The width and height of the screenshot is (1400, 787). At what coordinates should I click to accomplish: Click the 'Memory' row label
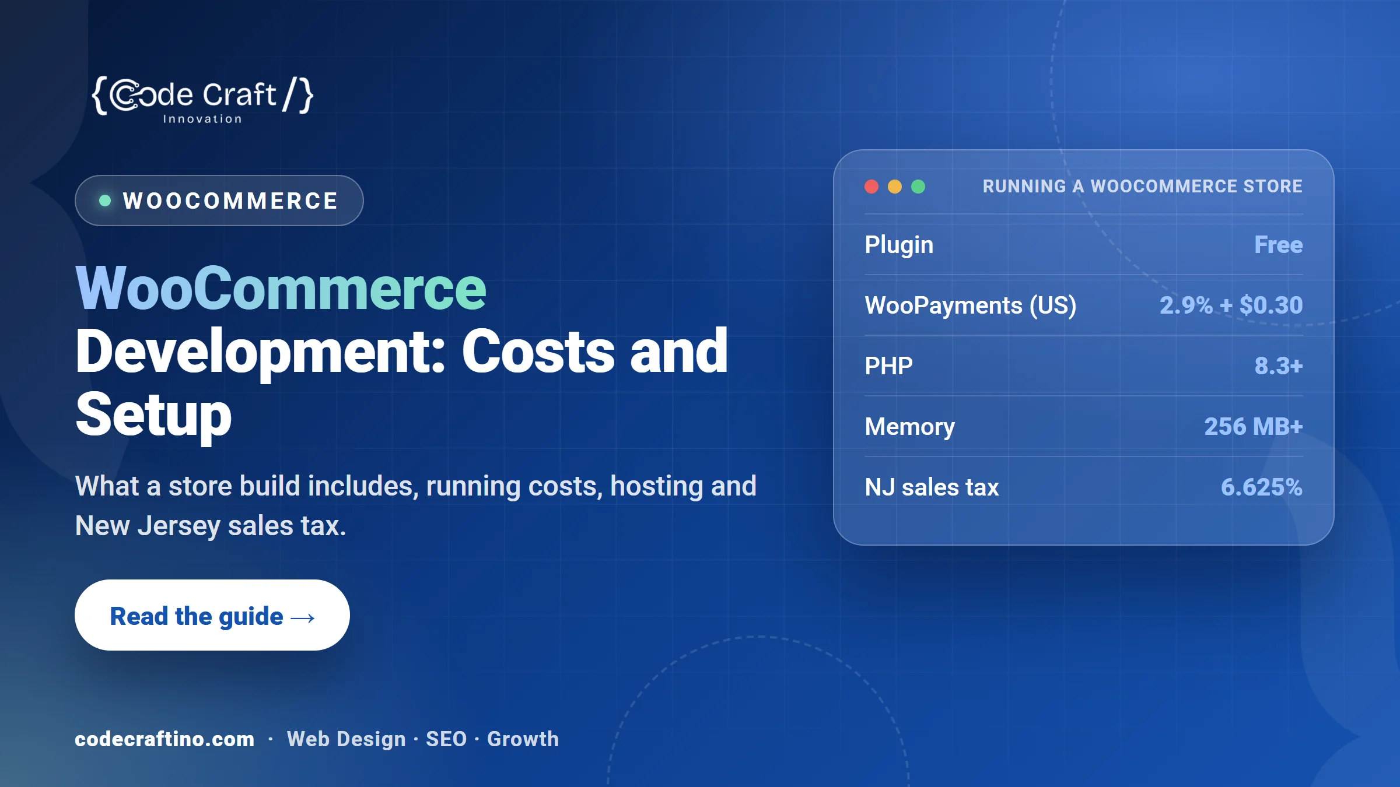tap(910, 427)
